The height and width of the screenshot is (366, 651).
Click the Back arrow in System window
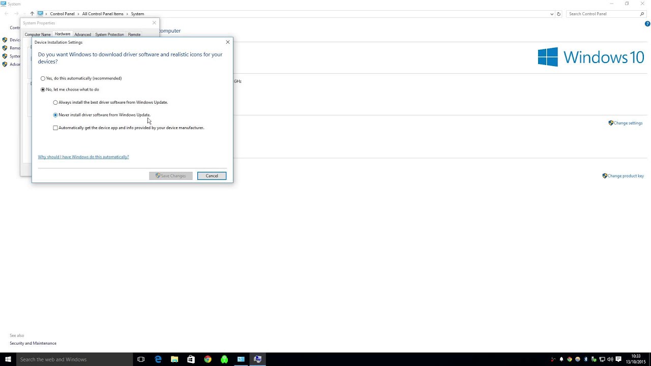click(7, 14)
